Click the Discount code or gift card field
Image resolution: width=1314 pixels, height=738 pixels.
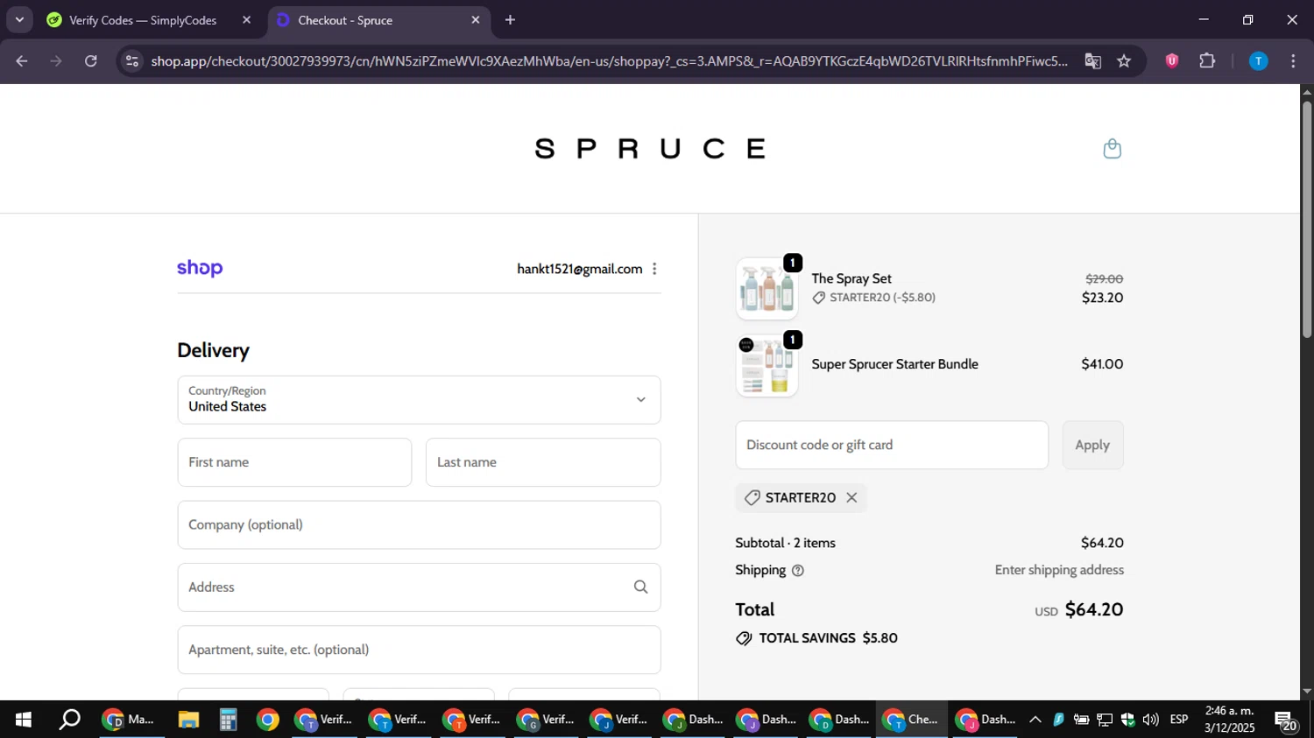(892, 445)
